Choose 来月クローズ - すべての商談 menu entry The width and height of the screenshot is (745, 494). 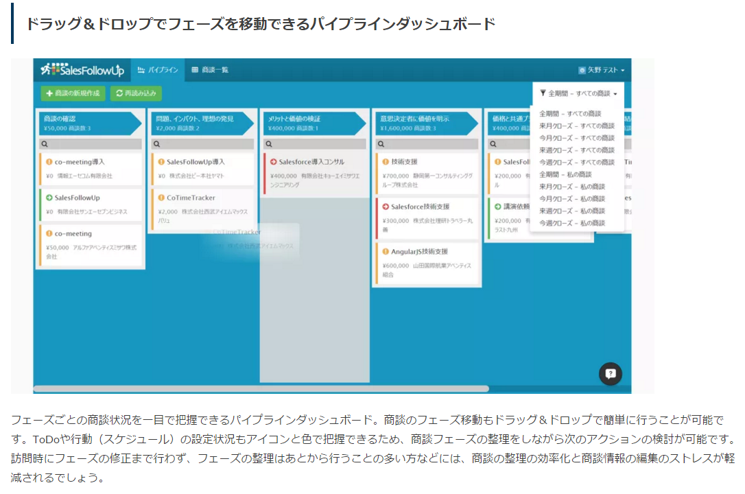pyautogui.click(x=577, y=126)
